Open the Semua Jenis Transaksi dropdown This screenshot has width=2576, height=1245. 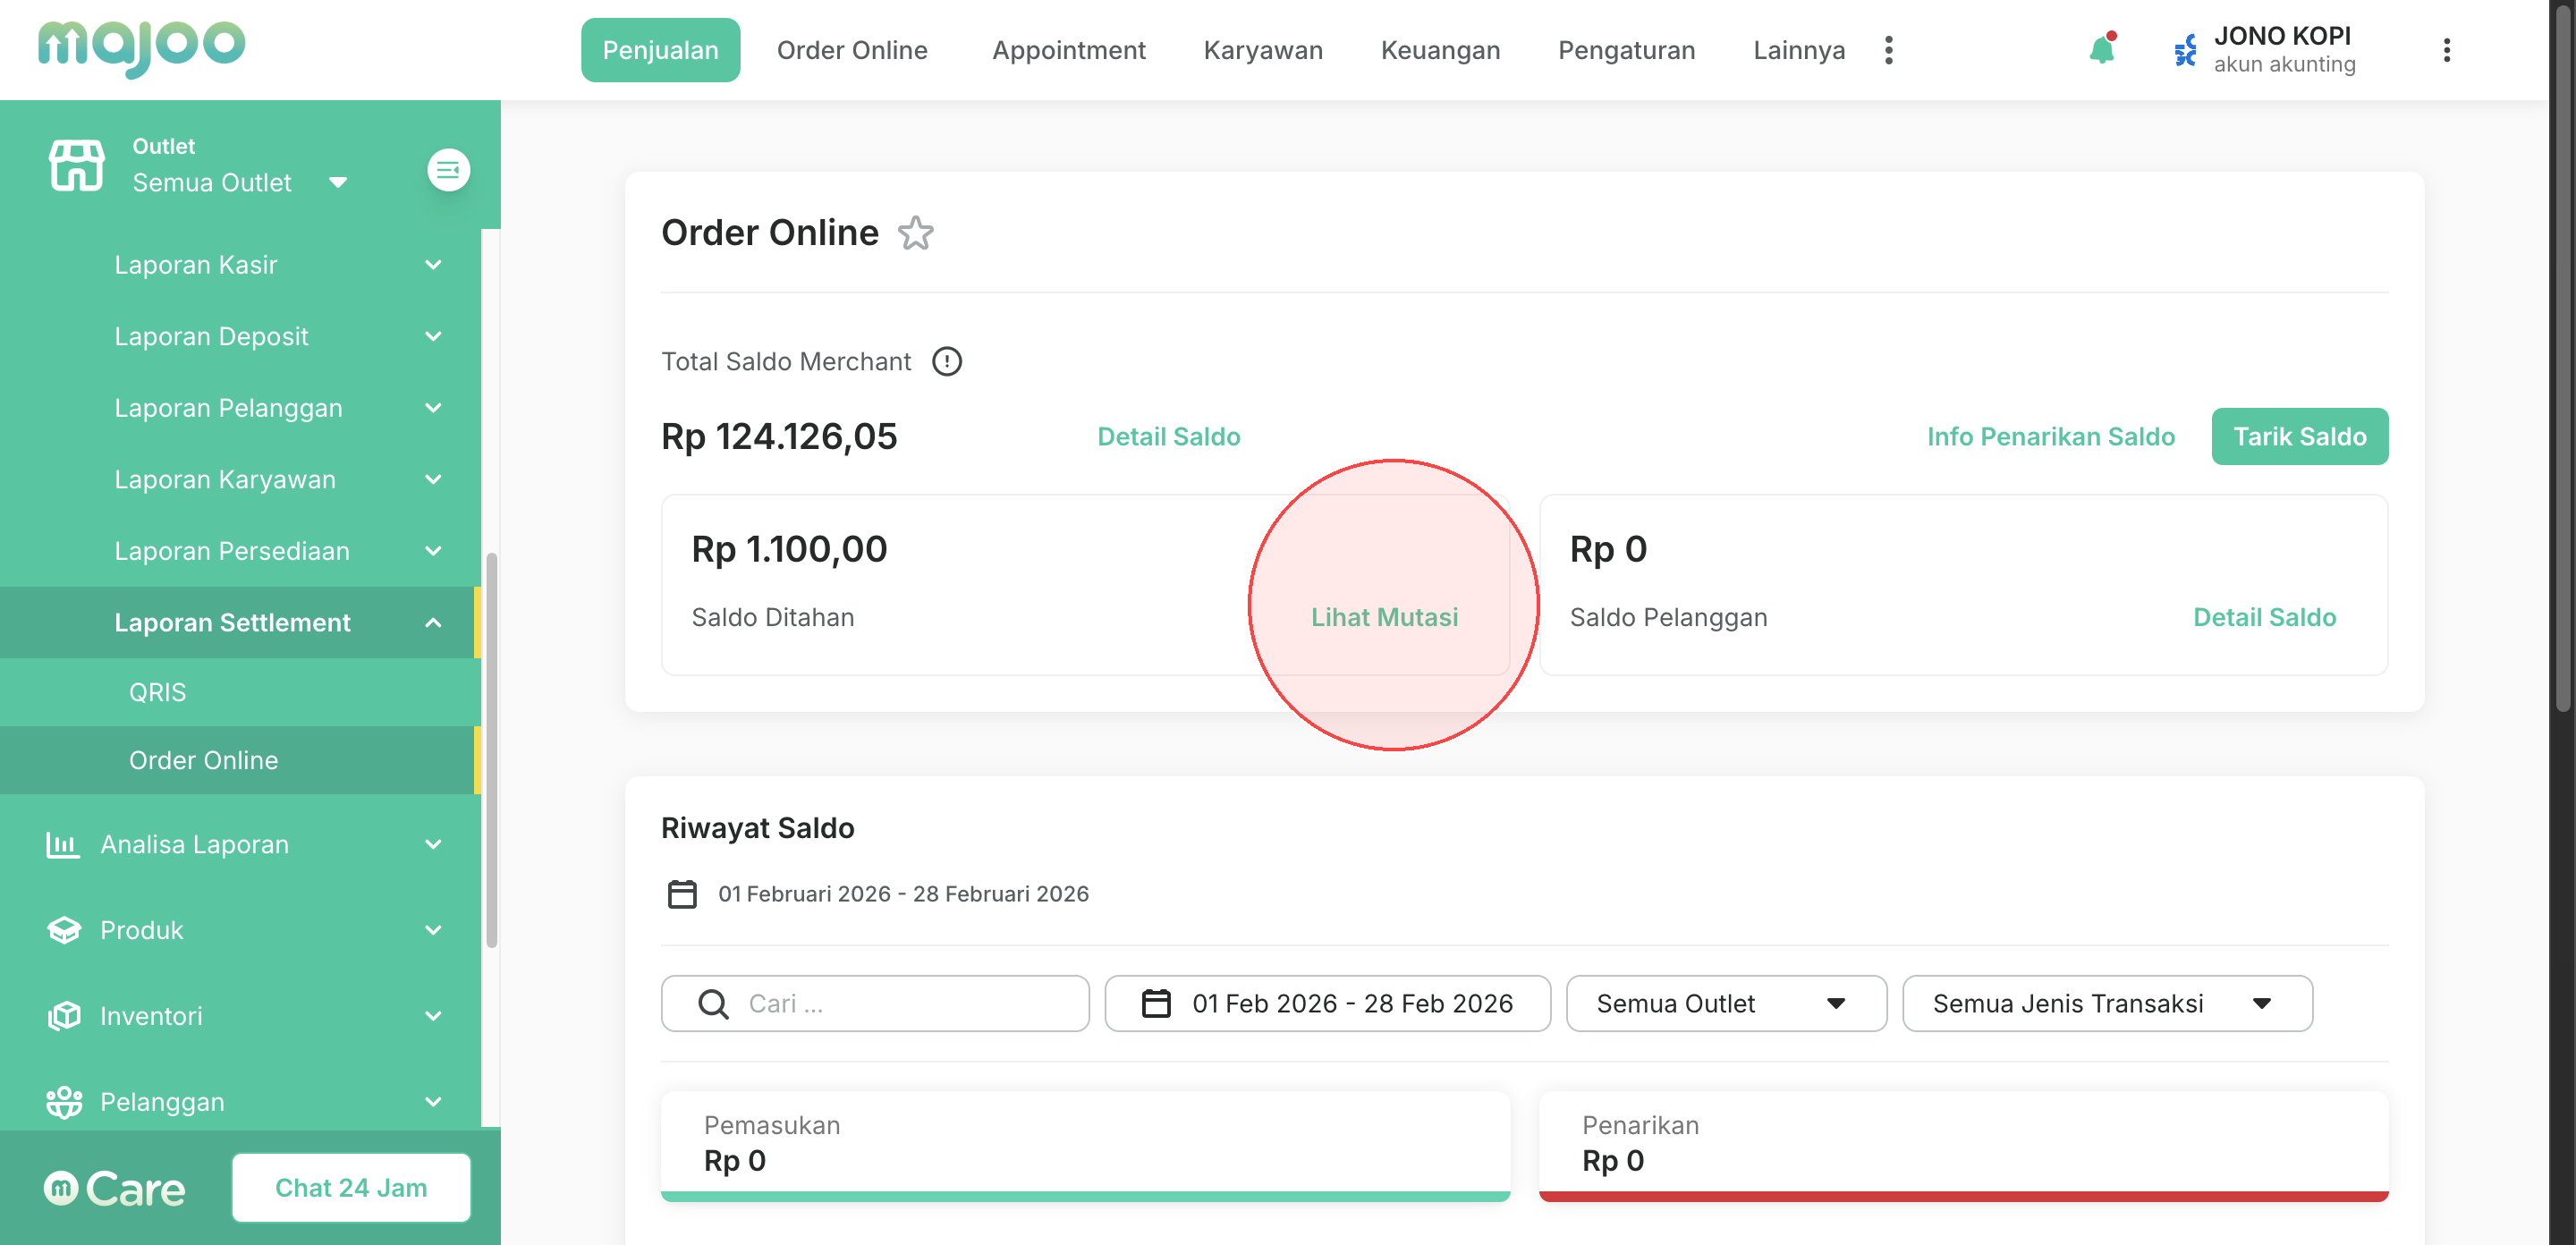pos(2106,1003)
